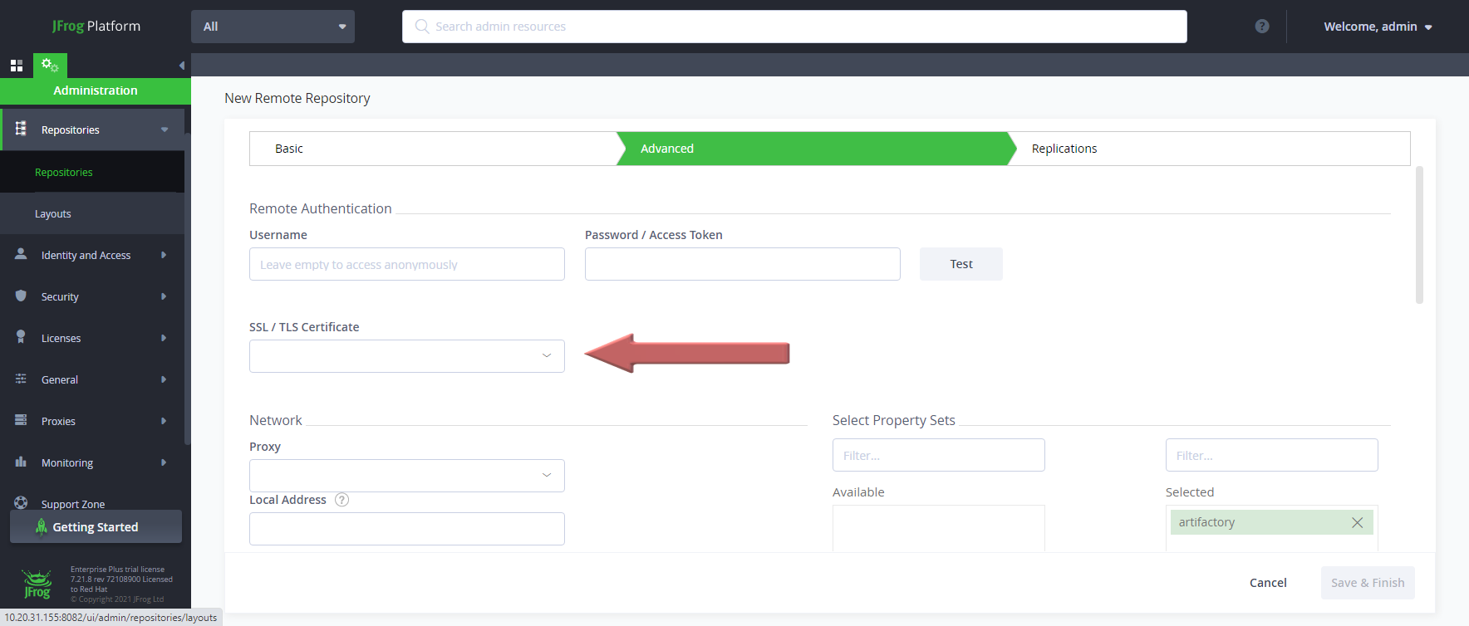Click the Local Address help icon
Viewport: 1469px width, 626px height.
click(341, 500)
